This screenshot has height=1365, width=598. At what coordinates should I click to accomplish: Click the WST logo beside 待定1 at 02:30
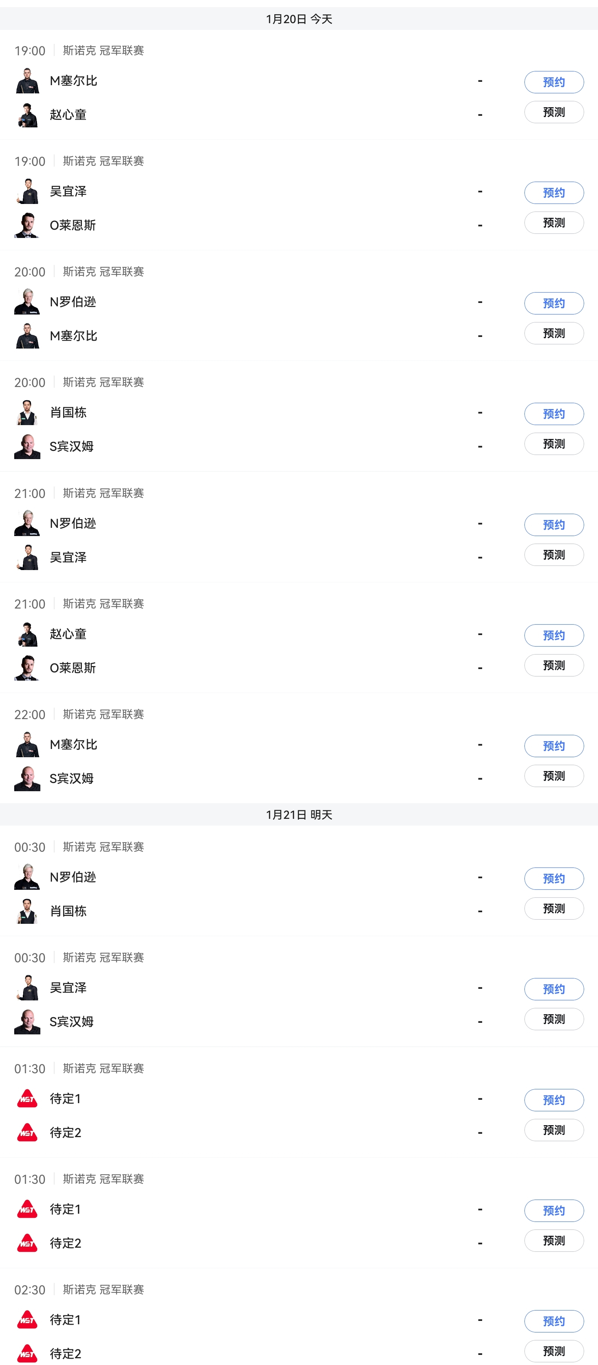27,1319
